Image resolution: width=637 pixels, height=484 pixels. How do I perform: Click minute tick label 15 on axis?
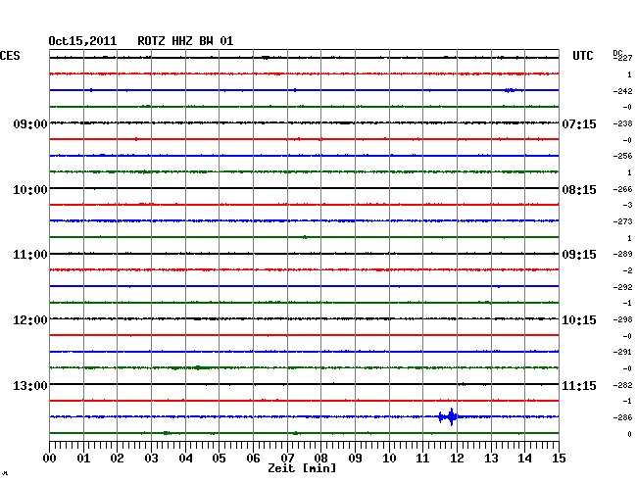[x=559, y=458]
